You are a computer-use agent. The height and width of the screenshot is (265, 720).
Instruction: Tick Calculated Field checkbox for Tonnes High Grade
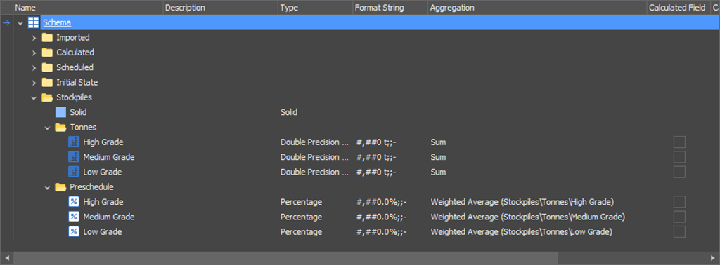(x=680, y=142)
